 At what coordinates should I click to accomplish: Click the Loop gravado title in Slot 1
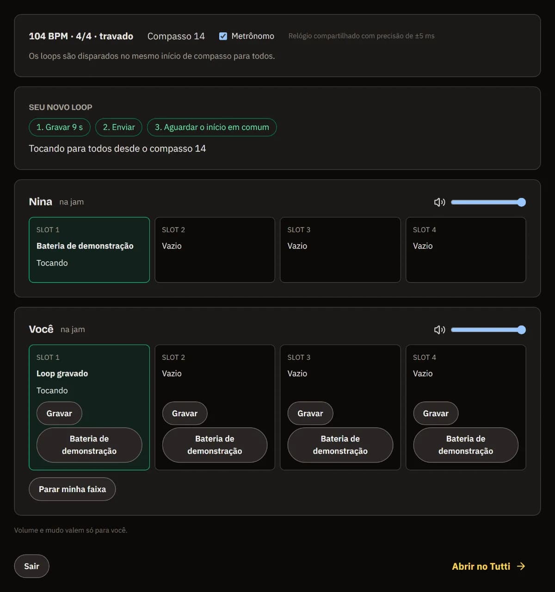click(62, 374)
